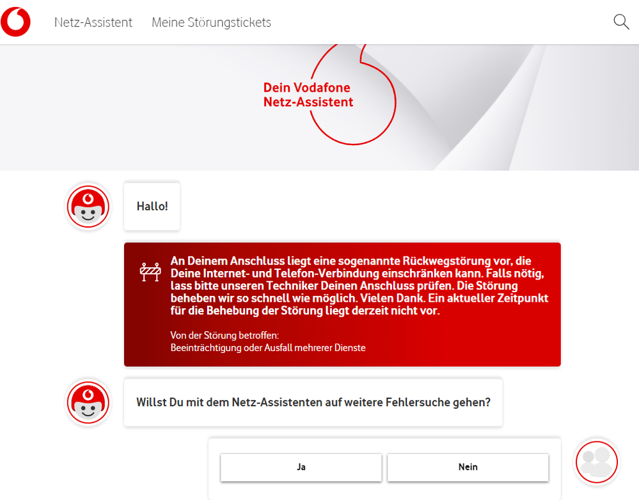Open the community contacts icon at bottom right
The width and height of the screenshot is (639, 500).
tap(596, 462)
